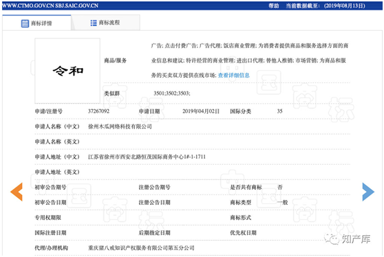Image resolution: width=384 pixels, height=257 pixels.
Task: Click the applicant name 徐州木瓜网络科技有限公司
Action: [x=120, y=126]
